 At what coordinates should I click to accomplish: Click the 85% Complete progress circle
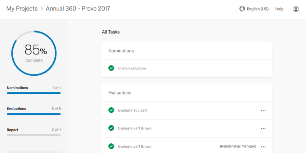[x=34, y=53]
